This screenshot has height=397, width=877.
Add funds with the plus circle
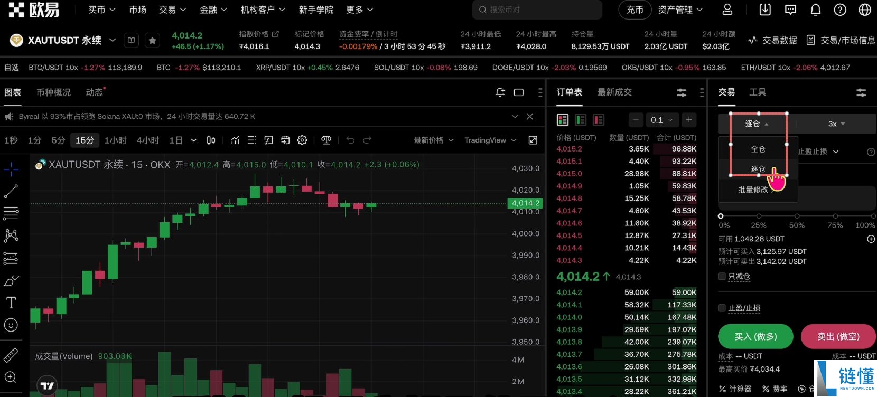click(871, 239)
